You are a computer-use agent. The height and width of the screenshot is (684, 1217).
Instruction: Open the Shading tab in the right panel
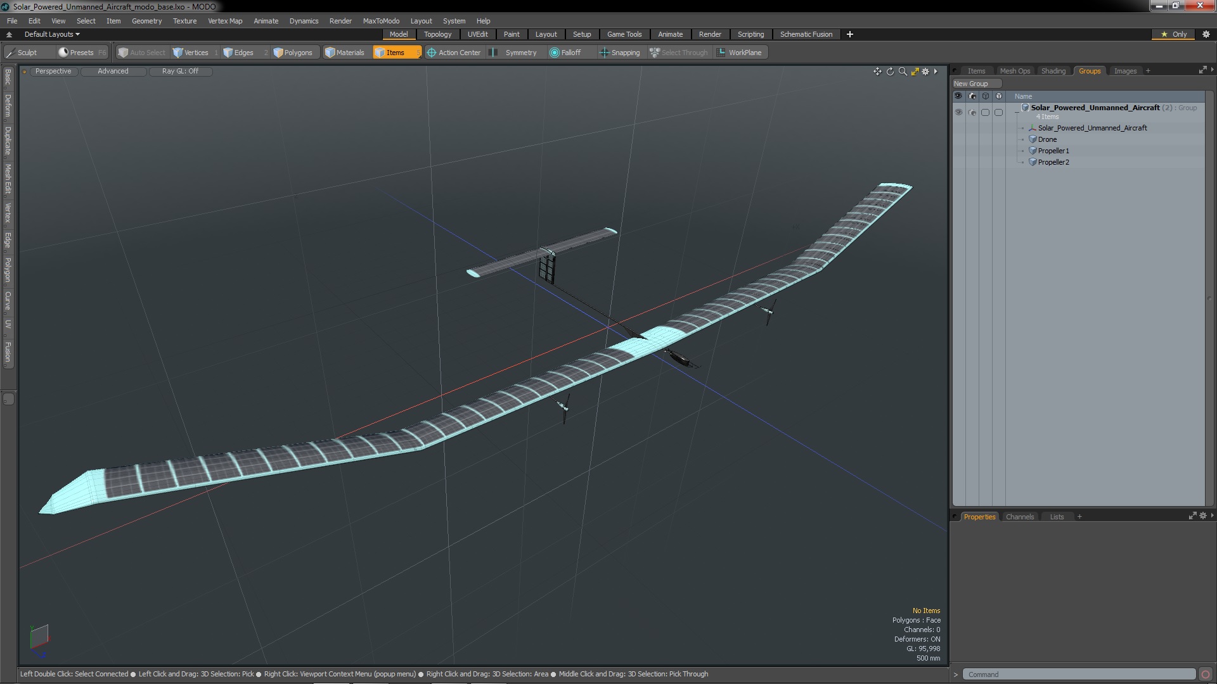(1053, 71)
